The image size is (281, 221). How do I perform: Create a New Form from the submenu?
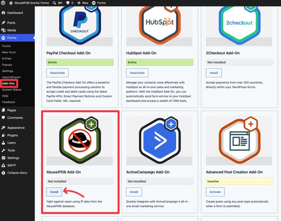pyautogui.click(x=9, y=52)
